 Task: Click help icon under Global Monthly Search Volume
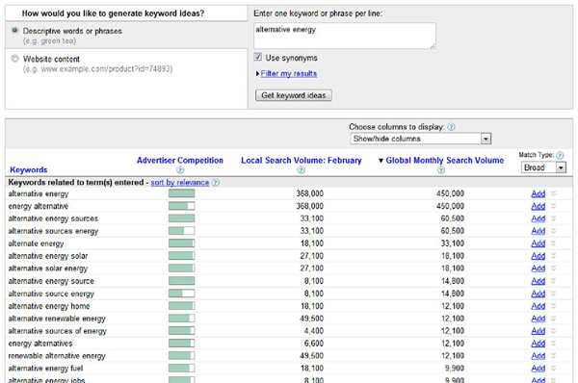(441, 169)
